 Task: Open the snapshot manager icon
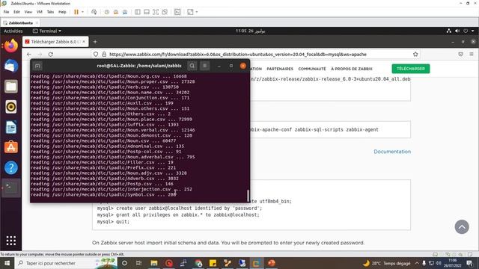(125, 12)
